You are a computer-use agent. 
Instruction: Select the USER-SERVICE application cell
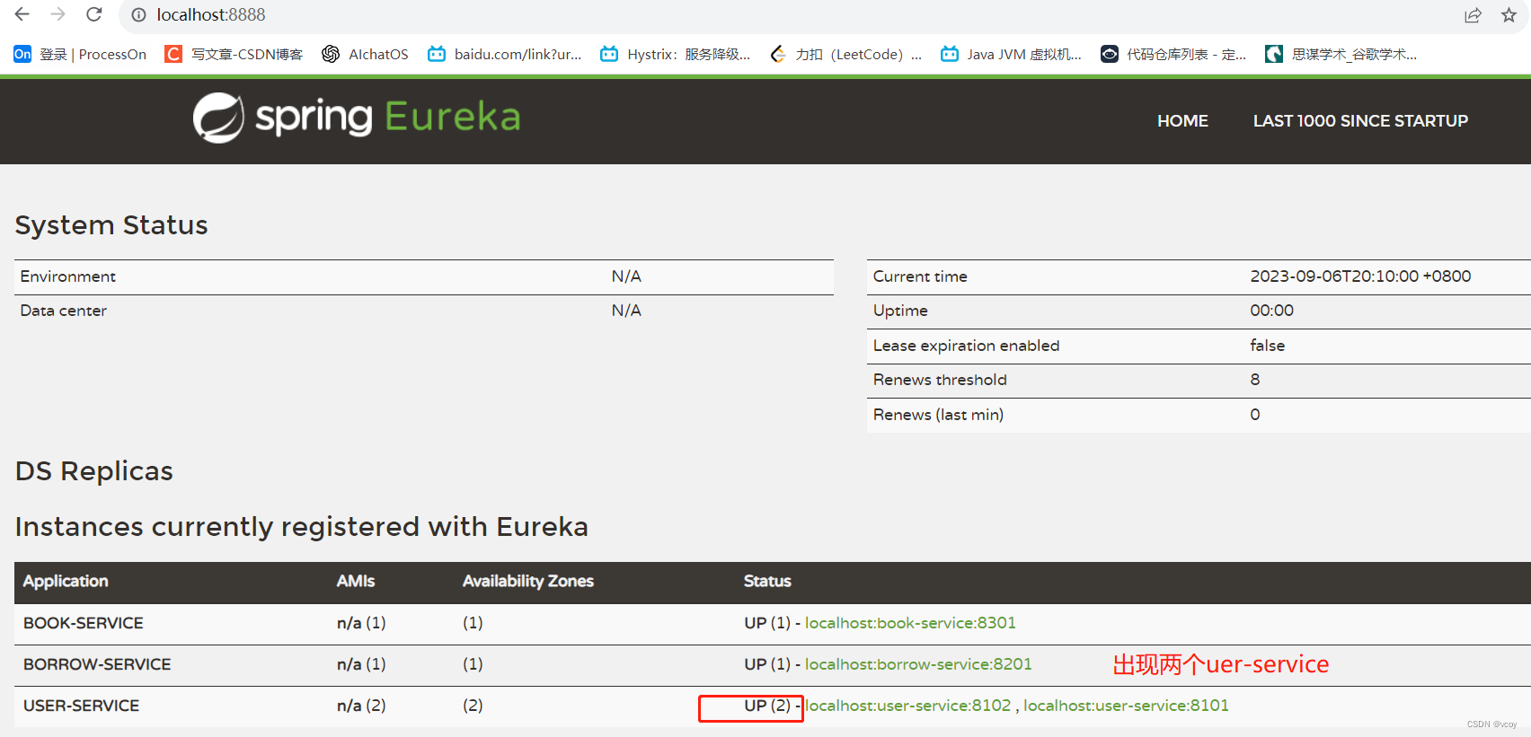(x=81, y=706)
